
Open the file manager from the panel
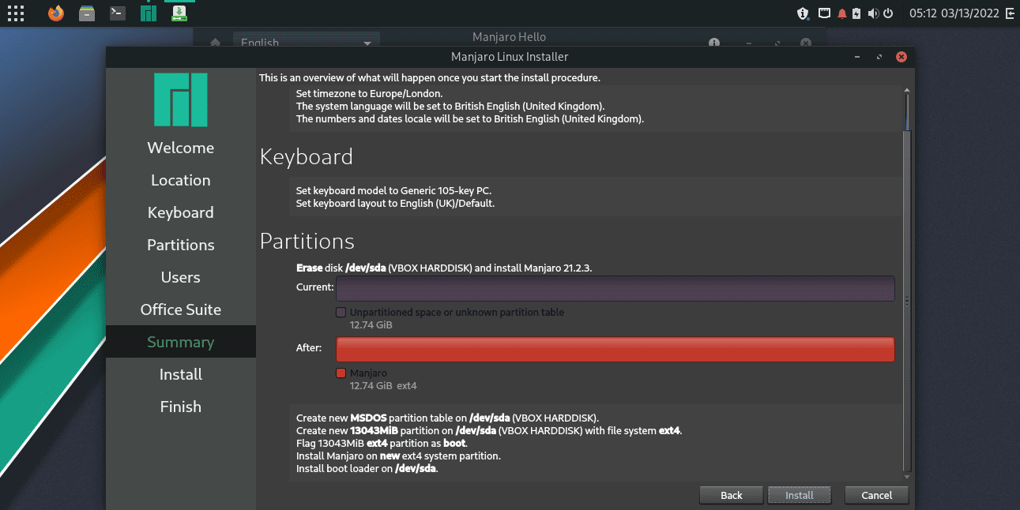click(x=87, y=13)
